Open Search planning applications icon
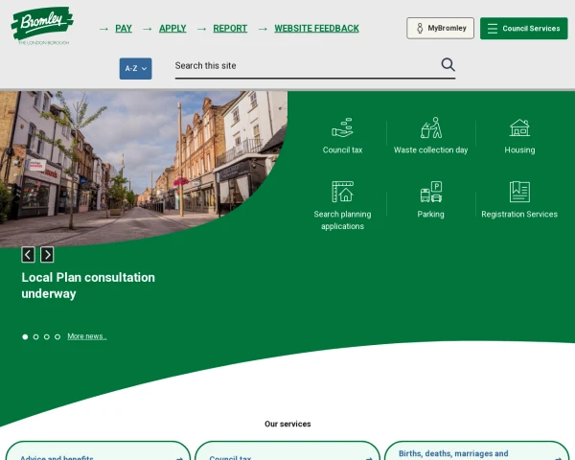This screenshot has height=460, width=575. coord(342,193)
